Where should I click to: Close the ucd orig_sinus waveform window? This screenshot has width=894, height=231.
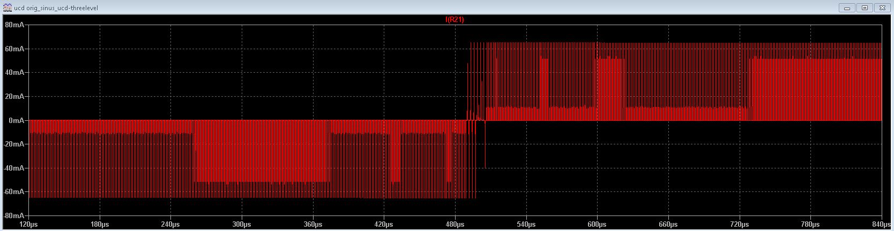(x=882, y=7)
